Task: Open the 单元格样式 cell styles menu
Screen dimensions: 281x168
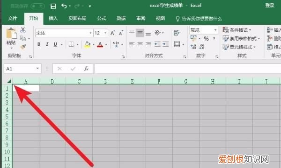Action: point(239,47)
